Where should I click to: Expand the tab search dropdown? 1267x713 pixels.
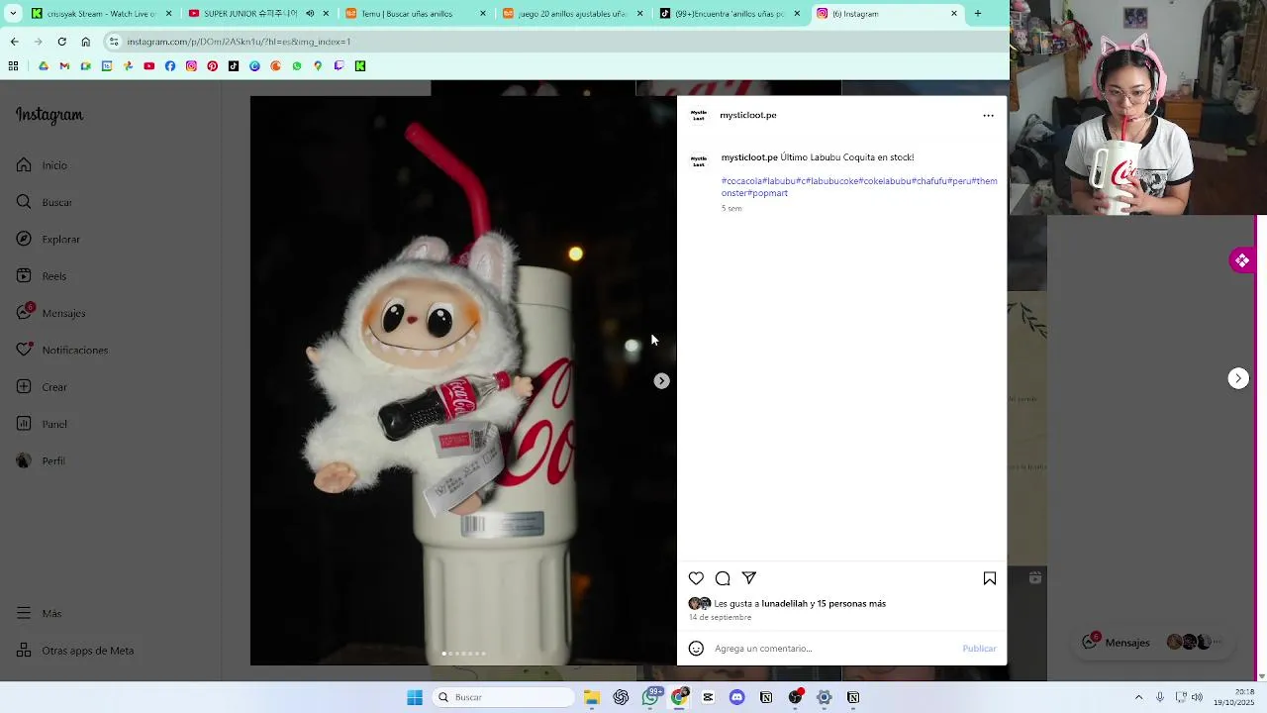[13, 14]
